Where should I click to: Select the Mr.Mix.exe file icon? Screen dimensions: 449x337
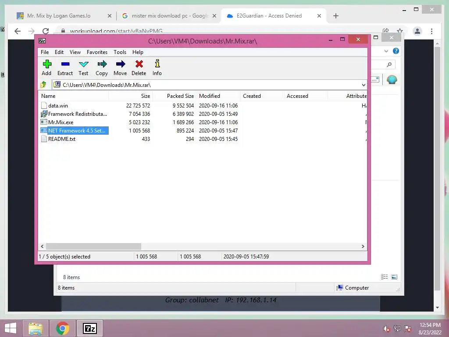click(44, 122)
